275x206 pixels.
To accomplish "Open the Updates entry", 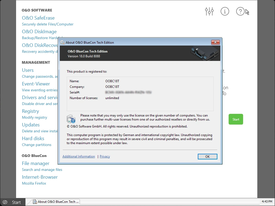I will (31, 125).
